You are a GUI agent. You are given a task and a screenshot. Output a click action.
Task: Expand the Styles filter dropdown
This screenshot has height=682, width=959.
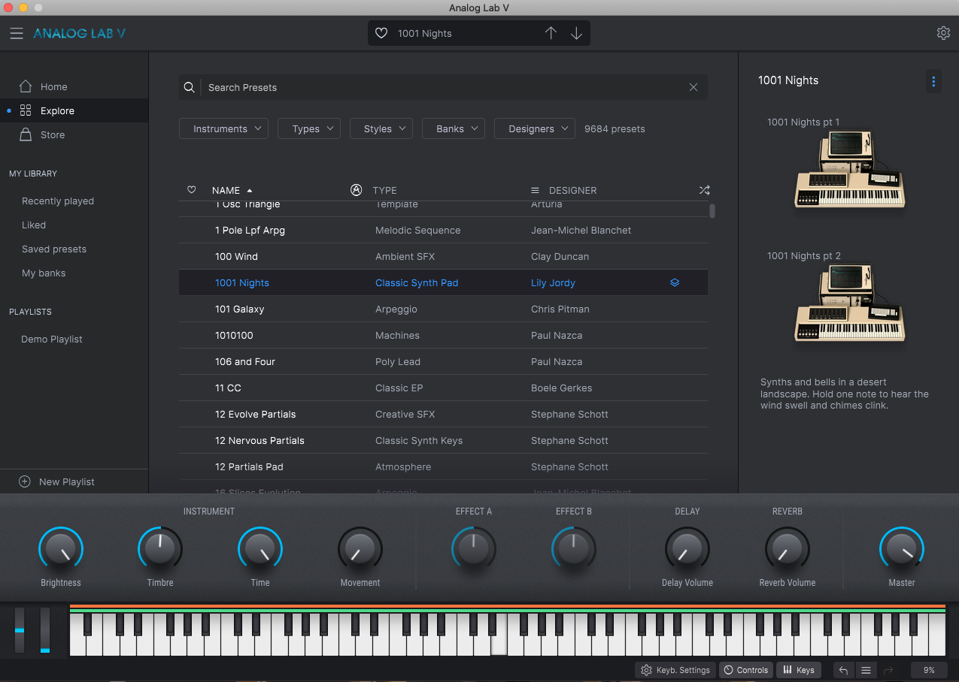click(383, 129)
